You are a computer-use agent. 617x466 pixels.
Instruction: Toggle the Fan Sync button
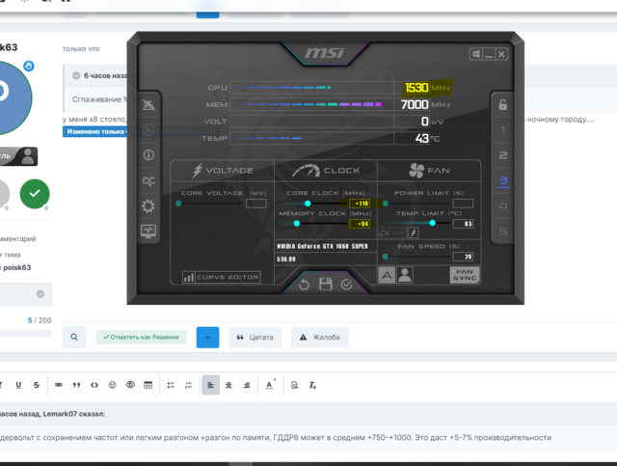tap(465, 275)
